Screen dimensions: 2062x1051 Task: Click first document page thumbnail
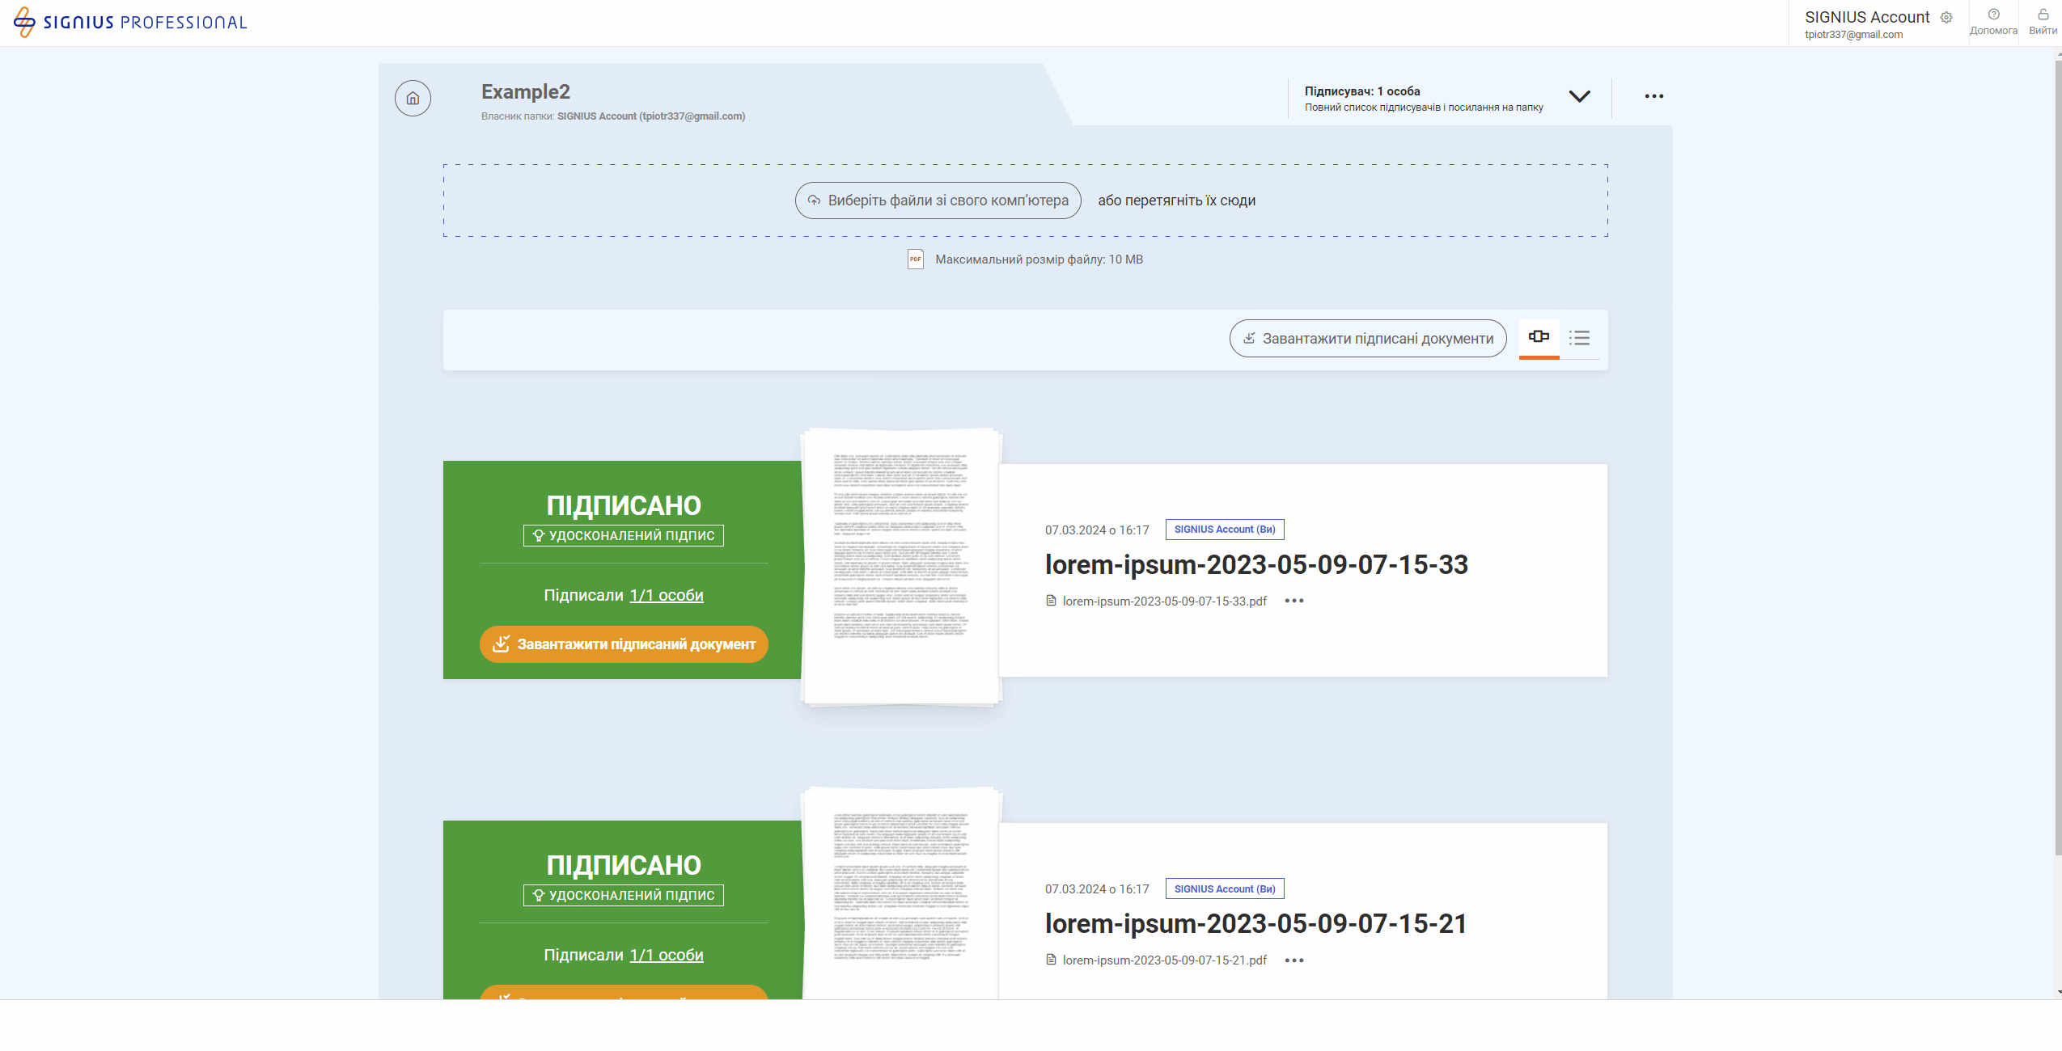pos(900,566)
